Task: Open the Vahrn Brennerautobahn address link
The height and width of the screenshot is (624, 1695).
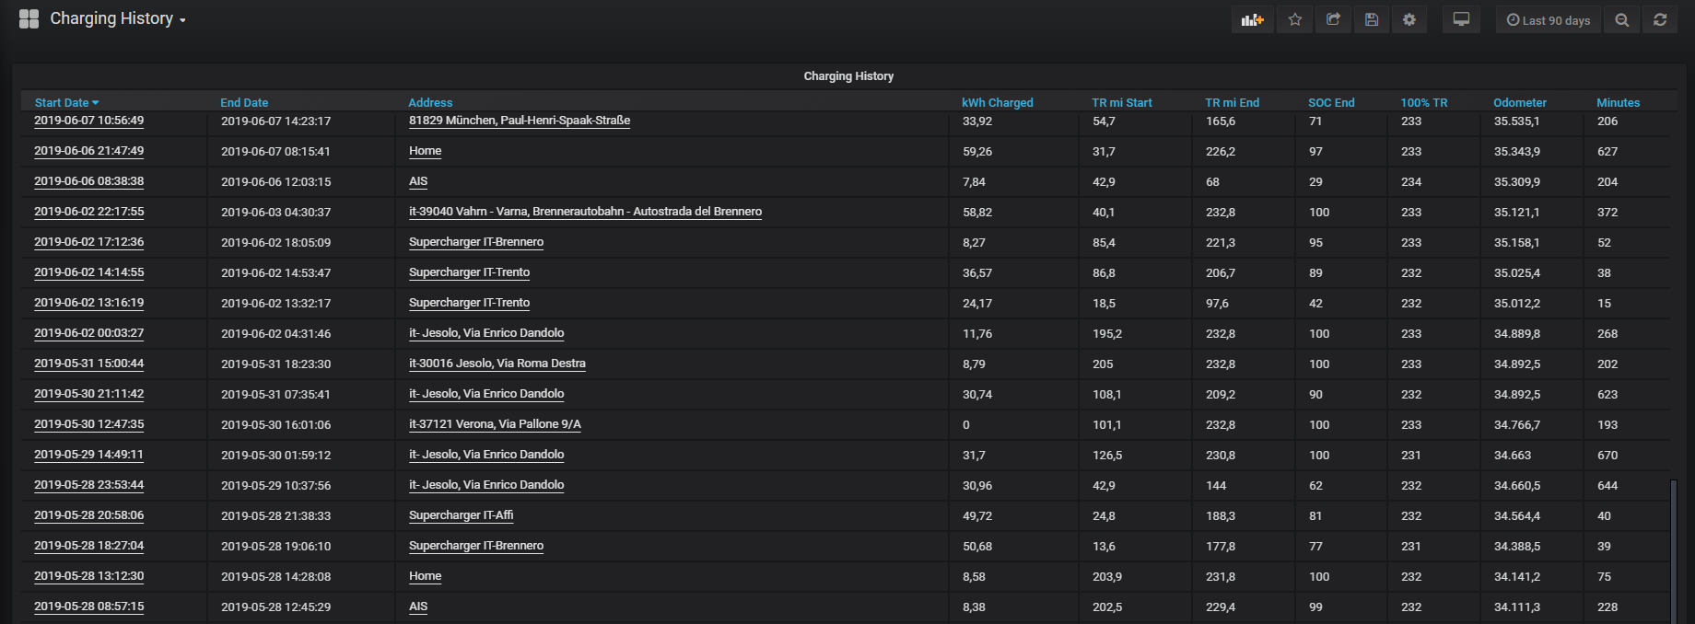Action: 585,212
